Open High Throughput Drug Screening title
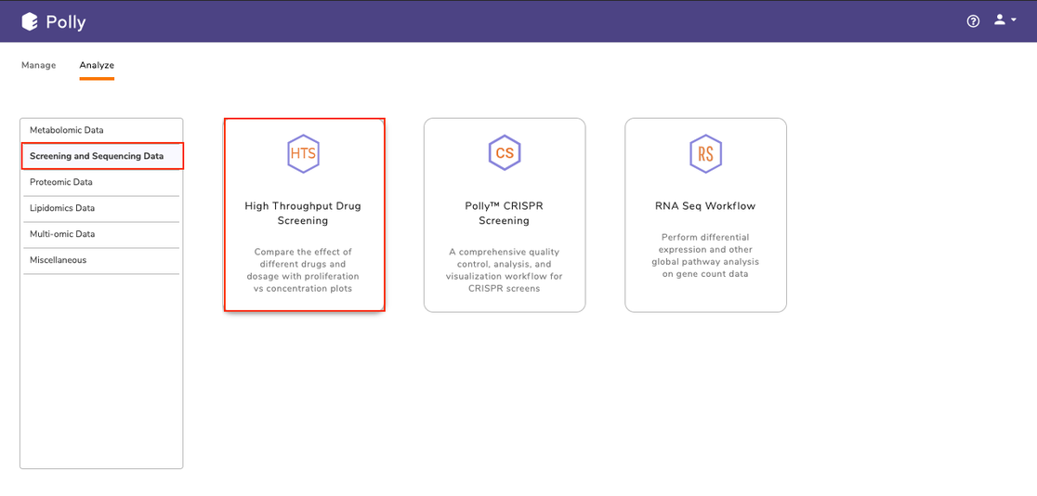Image resolution: width=1037 pixels, height=496 pixels. (x=304, y=214)
